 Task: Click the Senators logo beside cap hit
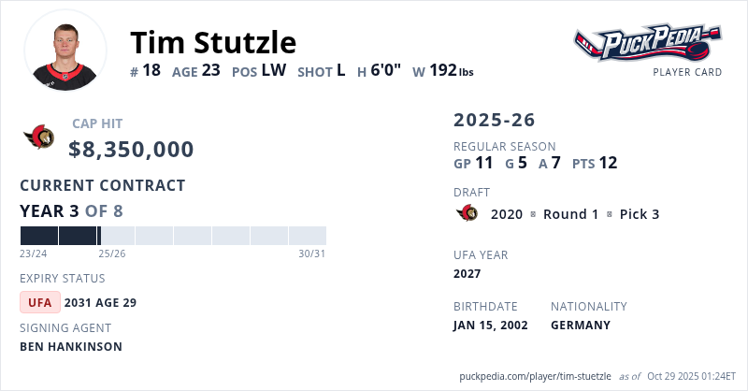coord(39,138)
